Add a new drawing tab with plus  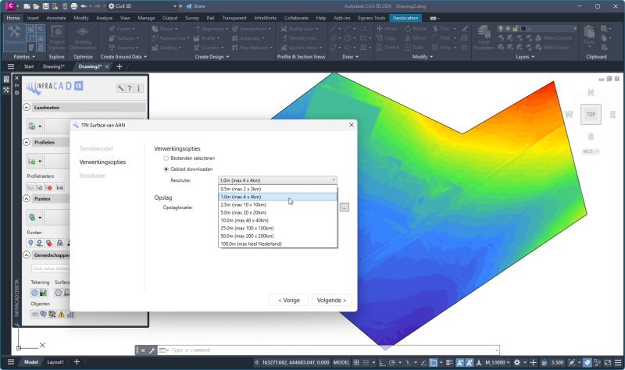(x=120, y=66)
